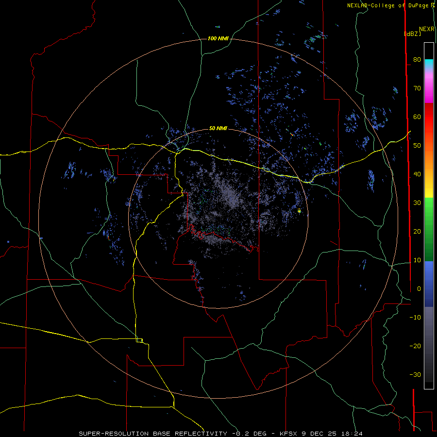
Task: Click the bright yellow-red echo east of radar center
Action: tap(299, 211)
